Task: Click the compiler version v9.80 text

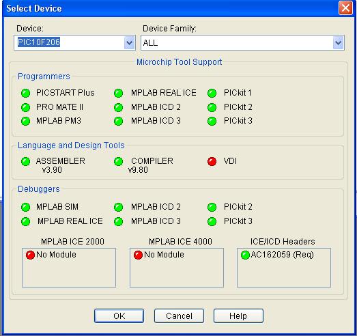Action: pyautogui.click(x=138, y=170)
